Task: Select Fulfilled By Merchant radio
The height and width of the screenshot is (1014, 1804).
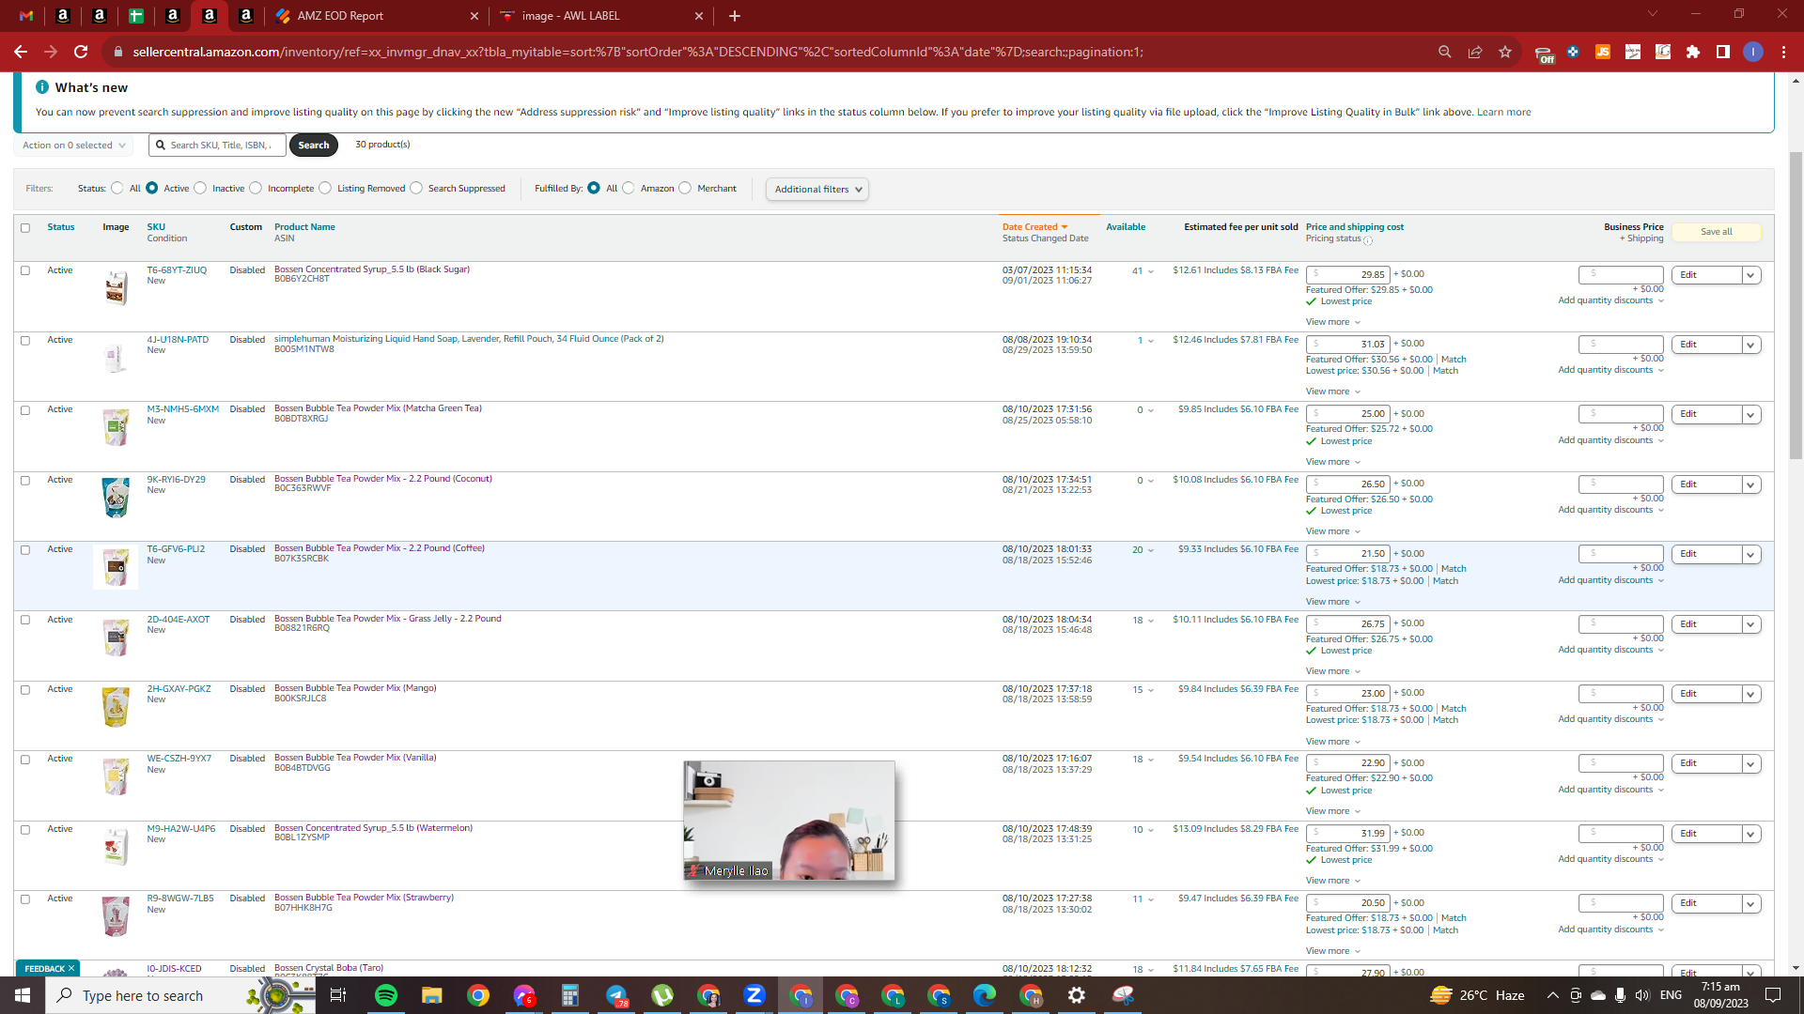Action: (685, 188)
